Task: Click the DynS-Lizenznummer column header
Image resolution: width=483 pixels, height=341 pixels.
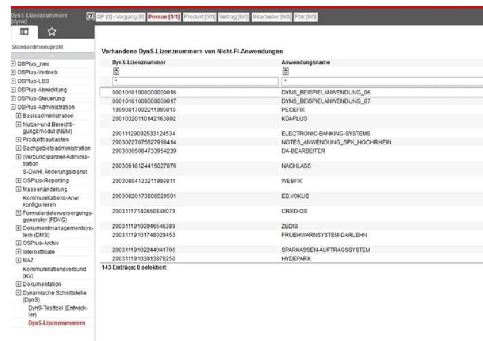Action: (139, 62)
